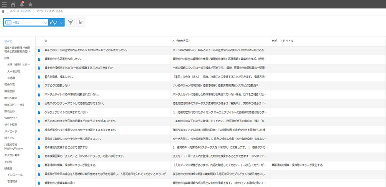Open record icon for 築年数 row
This screenshot has width=386, height=187.
39,174
